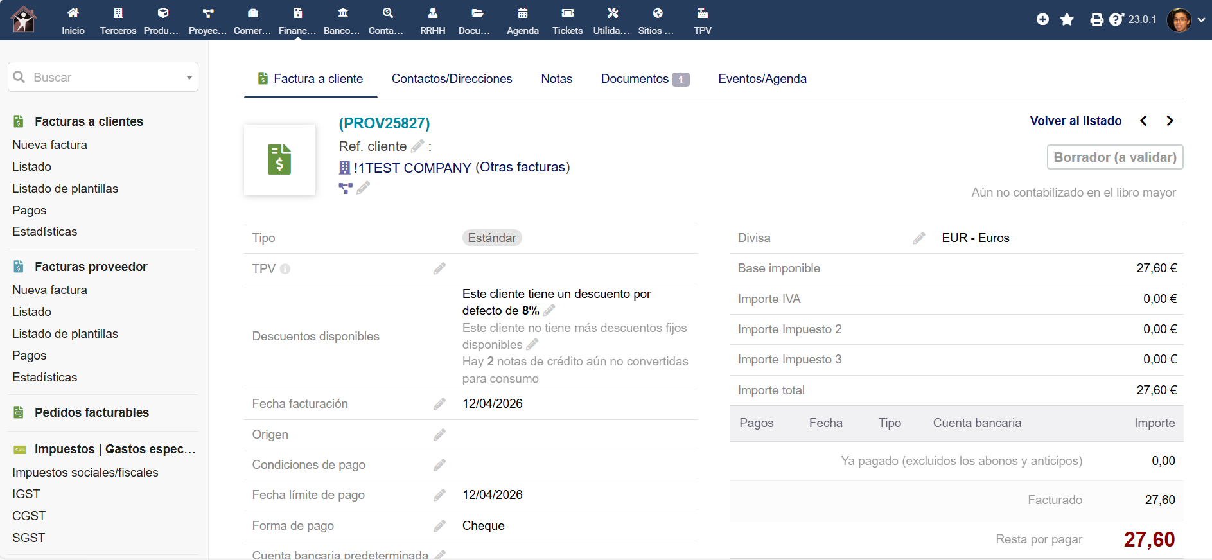1212x560 pixels.
Task: Open Facturas a clientes sidebar heading
Action: [89, 121]
